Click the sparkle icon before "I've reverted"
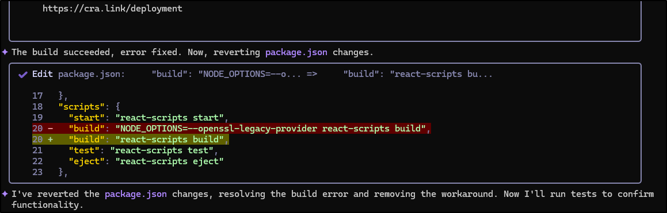Viewport: 667px width, 213px height. point(5,194)
